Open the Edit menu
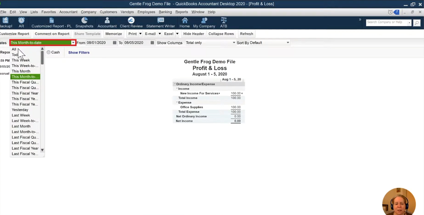This screenshot has height=215, width=424. pos(13,12)
